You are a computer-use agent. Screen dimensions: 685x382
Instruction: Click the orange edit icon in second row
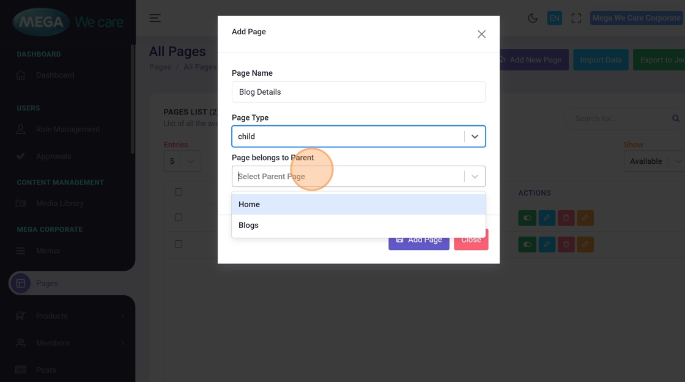pos(585,244)
